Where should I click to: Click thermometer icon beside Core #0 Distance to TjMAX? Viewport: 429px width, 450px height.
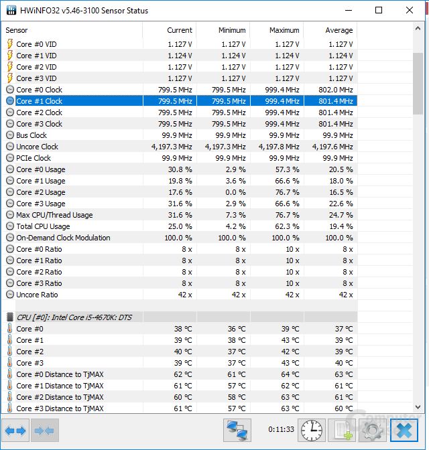[x=10, y=374]
